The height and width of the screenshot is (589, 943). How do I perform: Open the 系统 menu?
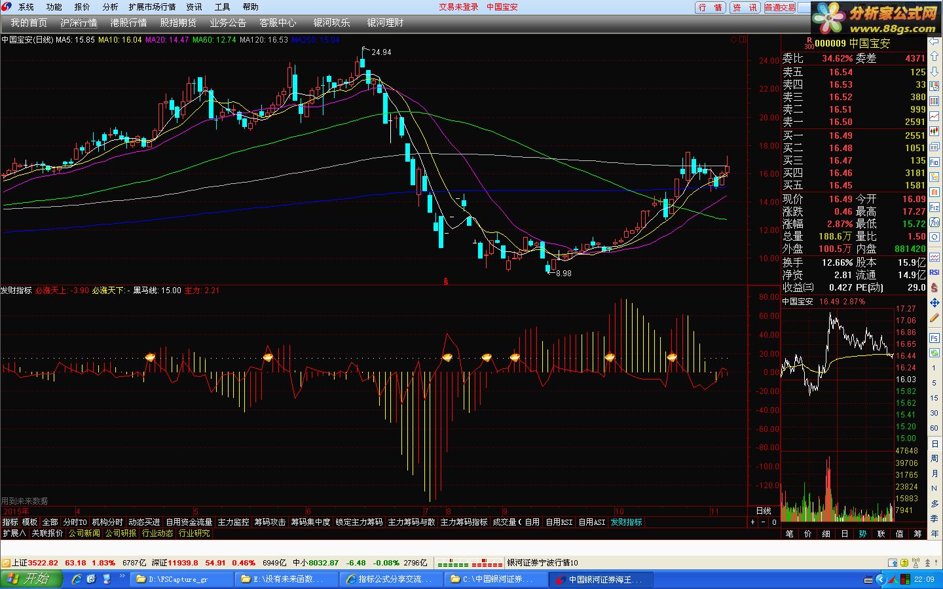click(26, 7)
